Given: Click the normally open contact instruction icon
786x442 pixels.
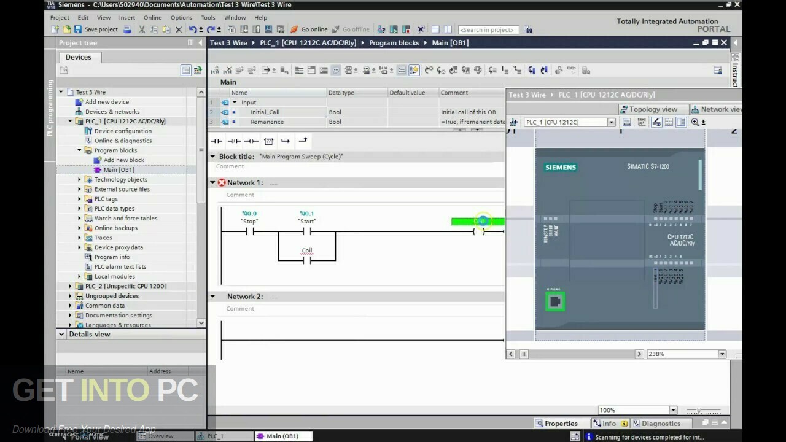Looking at the screenshot, I should pyautogui.click(x=217, y=141).
